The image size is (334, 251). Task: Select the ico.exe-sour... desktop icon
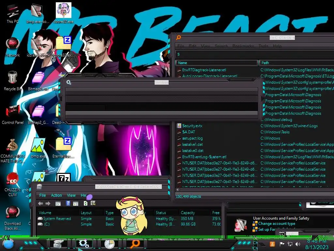click(x=38, y=47)
